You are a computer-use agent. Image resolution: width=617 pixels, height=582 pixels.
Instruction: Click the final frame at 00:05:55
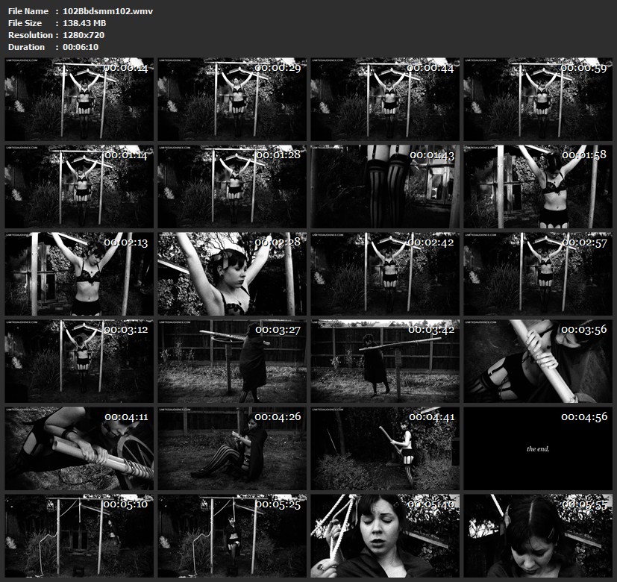click(x=538, y=536)
